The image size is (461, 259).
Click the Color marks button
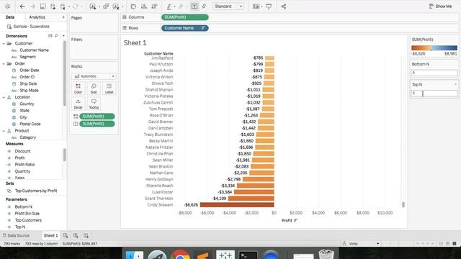pos(79,88)
